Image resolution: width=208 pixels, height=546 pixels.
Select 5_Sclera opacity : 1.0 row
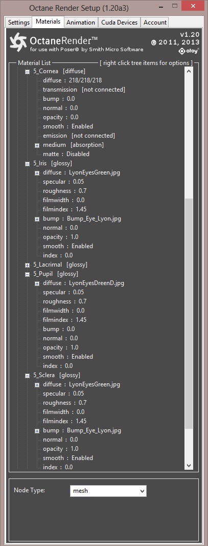coord(60,449)
